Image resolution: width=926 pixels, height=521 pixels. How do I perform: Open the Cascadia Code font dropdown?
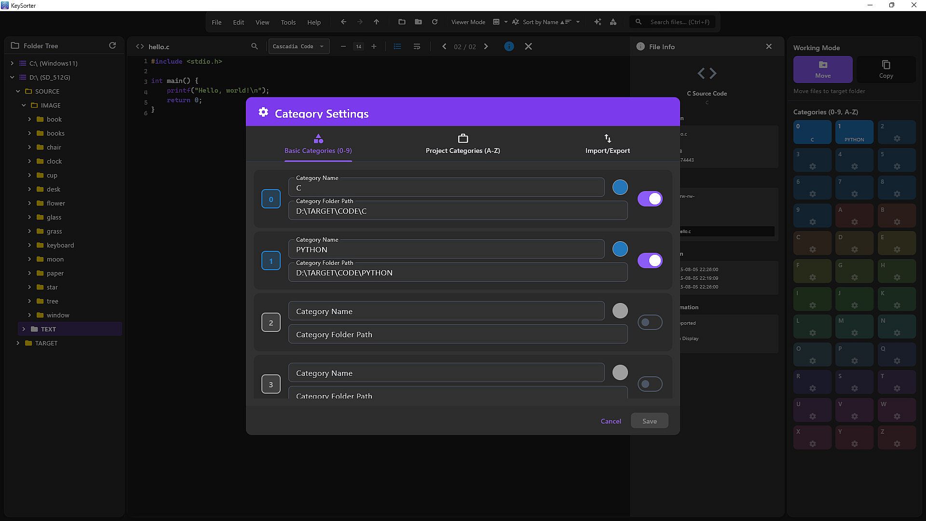click(x=298, y=46)
